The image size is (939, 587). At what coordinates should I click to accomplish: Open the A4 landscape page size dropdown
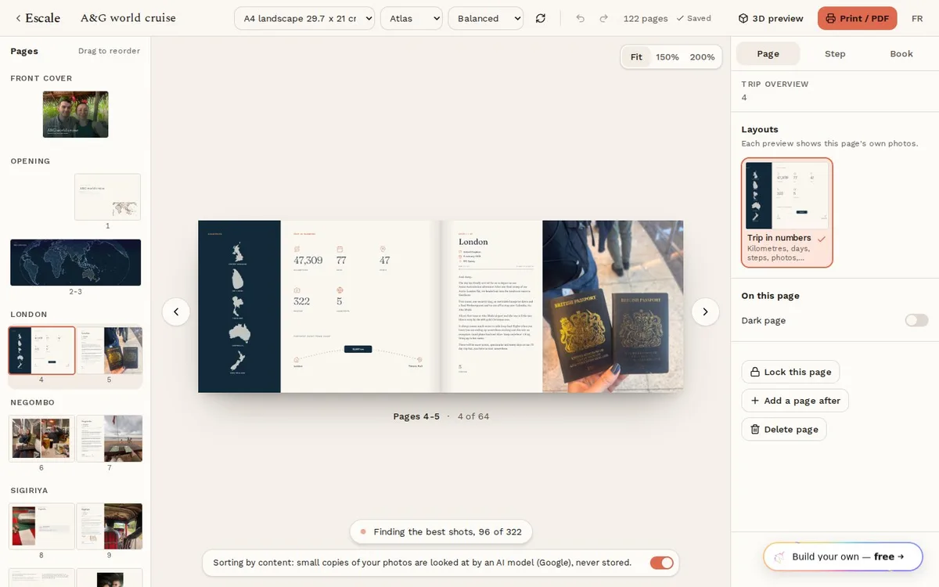click(304, 18)
